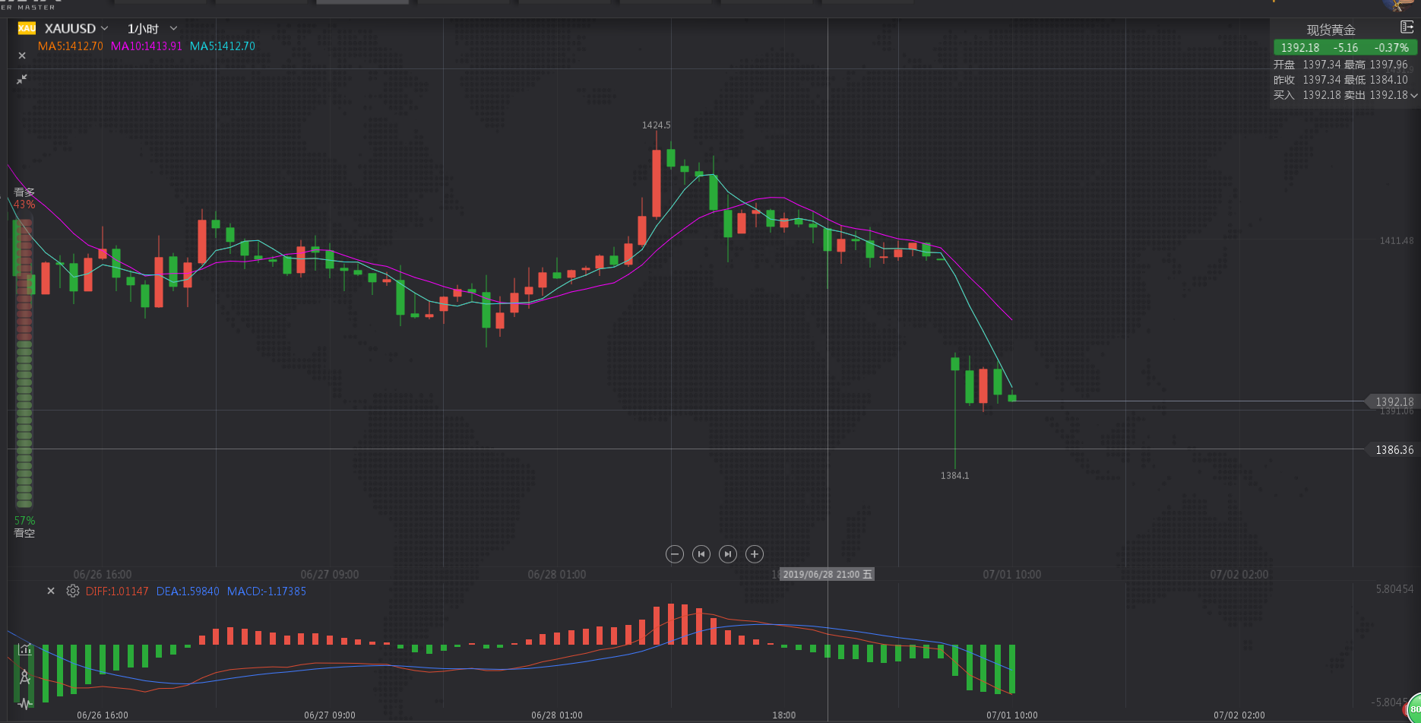Click the 1386.36 price line label

click(x=1394, y=450)
